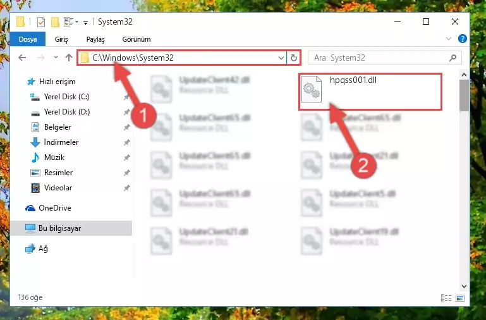Click the pin icon next to İndirmeler
The width and height of the screenshot is (486, 320).
[x=126, y=142]
